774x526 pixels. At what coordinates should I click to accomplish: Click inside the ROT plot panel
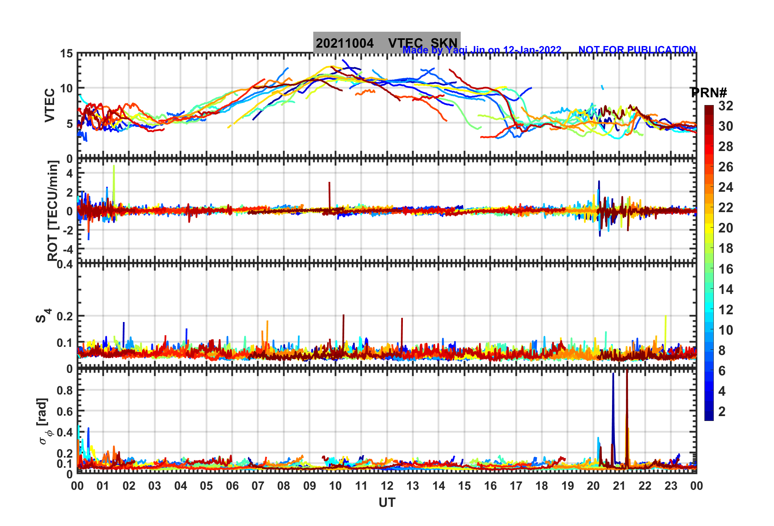coord(387,210)
